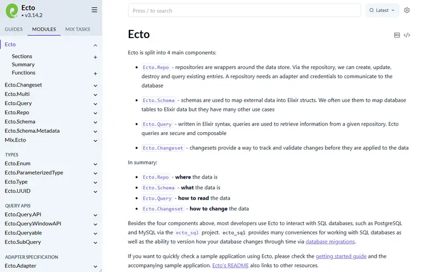Image resolution: width=436 pixels, height=272 pixels.
Task: Open settings gear icon
Action: [407, 10]
